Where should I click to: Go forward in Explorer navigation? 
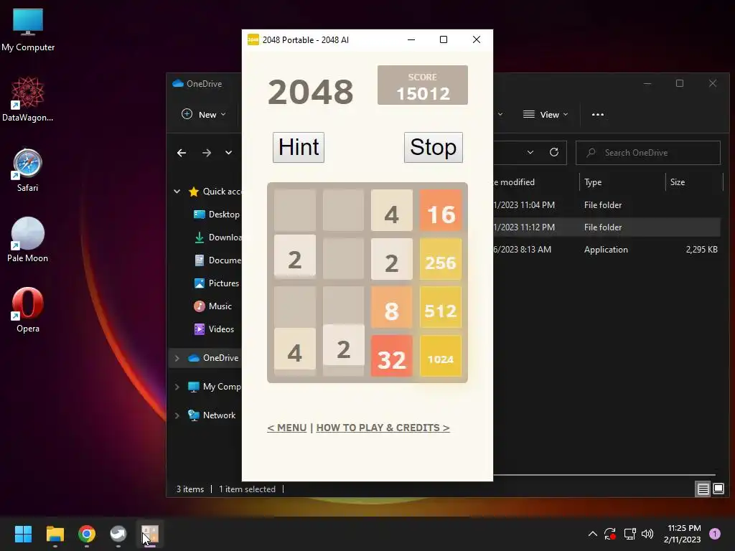[207, 153]
